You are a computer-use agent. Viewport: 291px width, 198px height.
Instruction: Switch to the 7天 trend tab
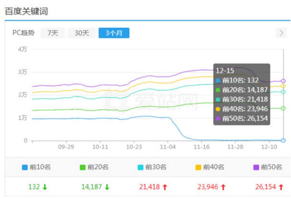pyautogui.click(x=53, y=33)
